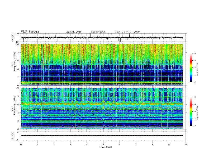209x162 pixels.
Task: Click the 'start UT = 1 :20: 0' label
Action: [127, 32]
